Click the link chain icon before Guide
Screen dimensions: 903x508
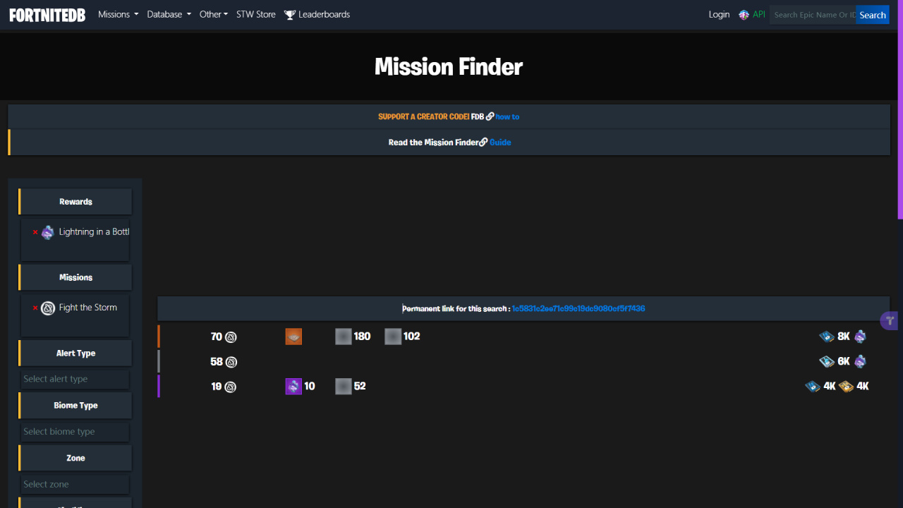pyautogui.click(x=483, y=143)
